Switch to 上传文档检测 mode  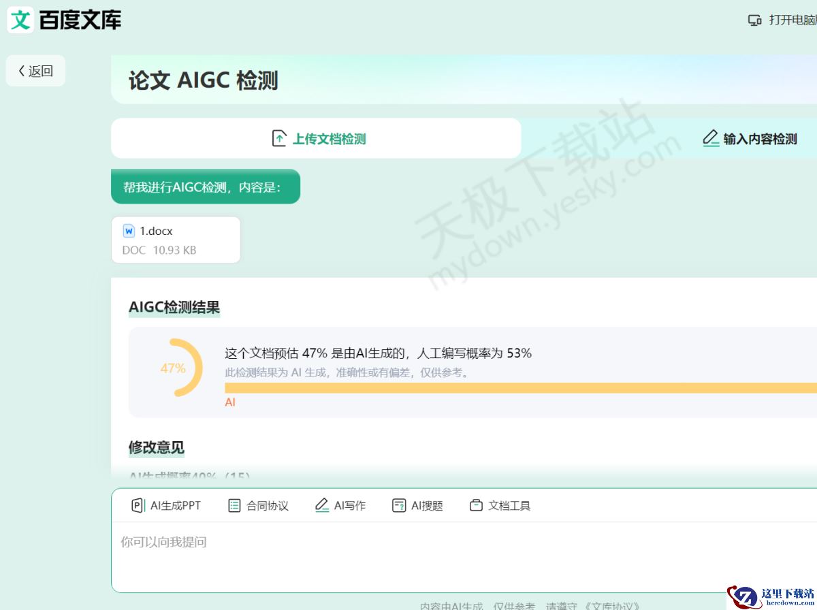click(315, 138)
